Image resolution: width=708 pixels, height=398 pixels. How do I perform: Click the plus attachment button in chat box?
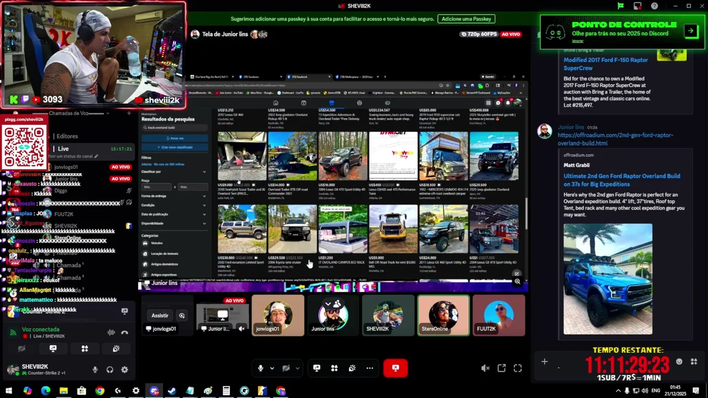pyautogui.click(x=544, y=362)
